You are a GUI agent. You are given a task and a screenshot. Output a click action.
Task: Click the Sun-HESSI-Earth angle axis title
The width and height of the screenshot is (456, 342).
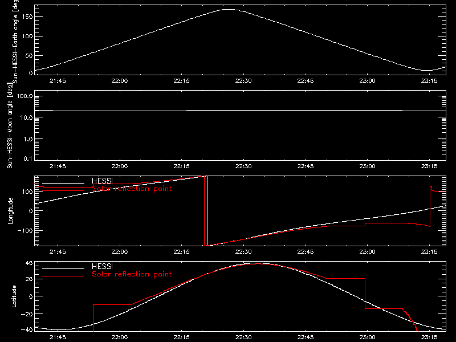coord(15,42)
